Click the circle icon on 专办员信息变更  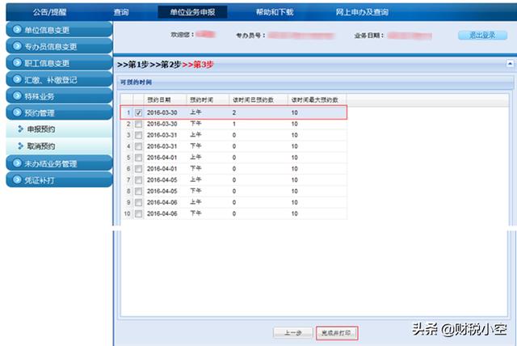pos(17,46)
